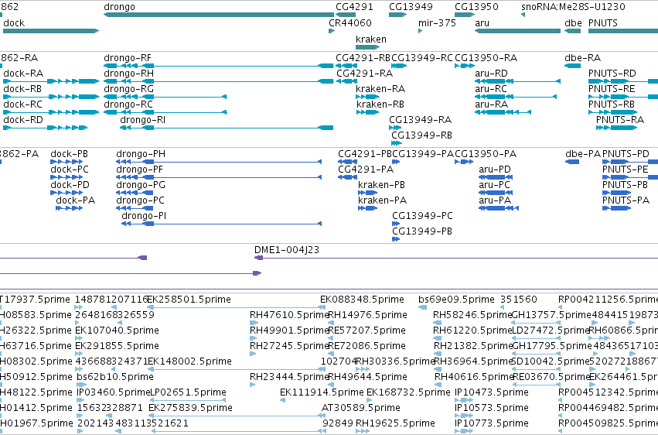Image resolution: width=658 pixels, height=435 pixels.
Task: Select the kraken gene bar
Action: pos(367,47)
